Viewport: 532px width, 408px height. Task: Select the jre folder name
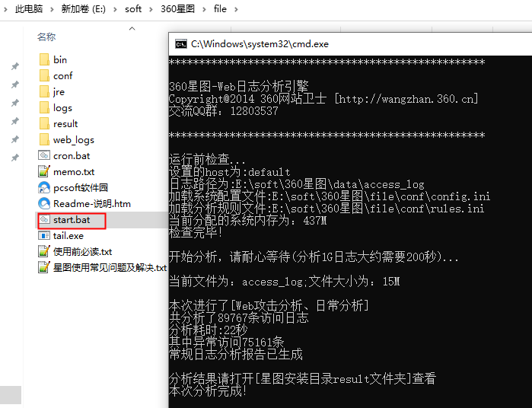point(59,92)
